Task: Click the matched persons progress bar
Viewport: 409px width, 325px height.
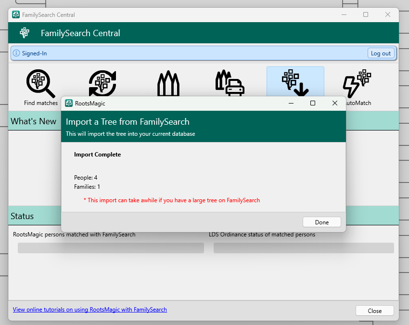Action: (x=111, y=248)
